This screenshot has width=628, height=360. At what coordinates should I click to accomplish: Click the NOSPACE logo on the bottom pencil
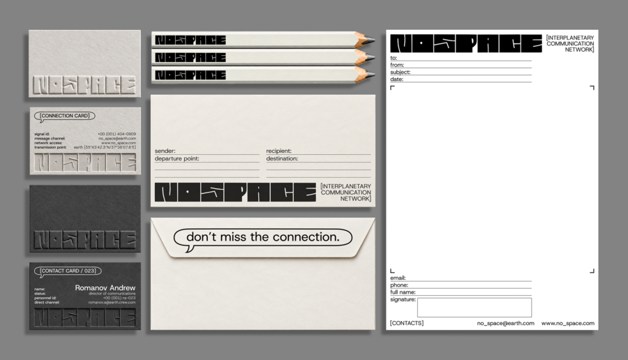point(190,75)
